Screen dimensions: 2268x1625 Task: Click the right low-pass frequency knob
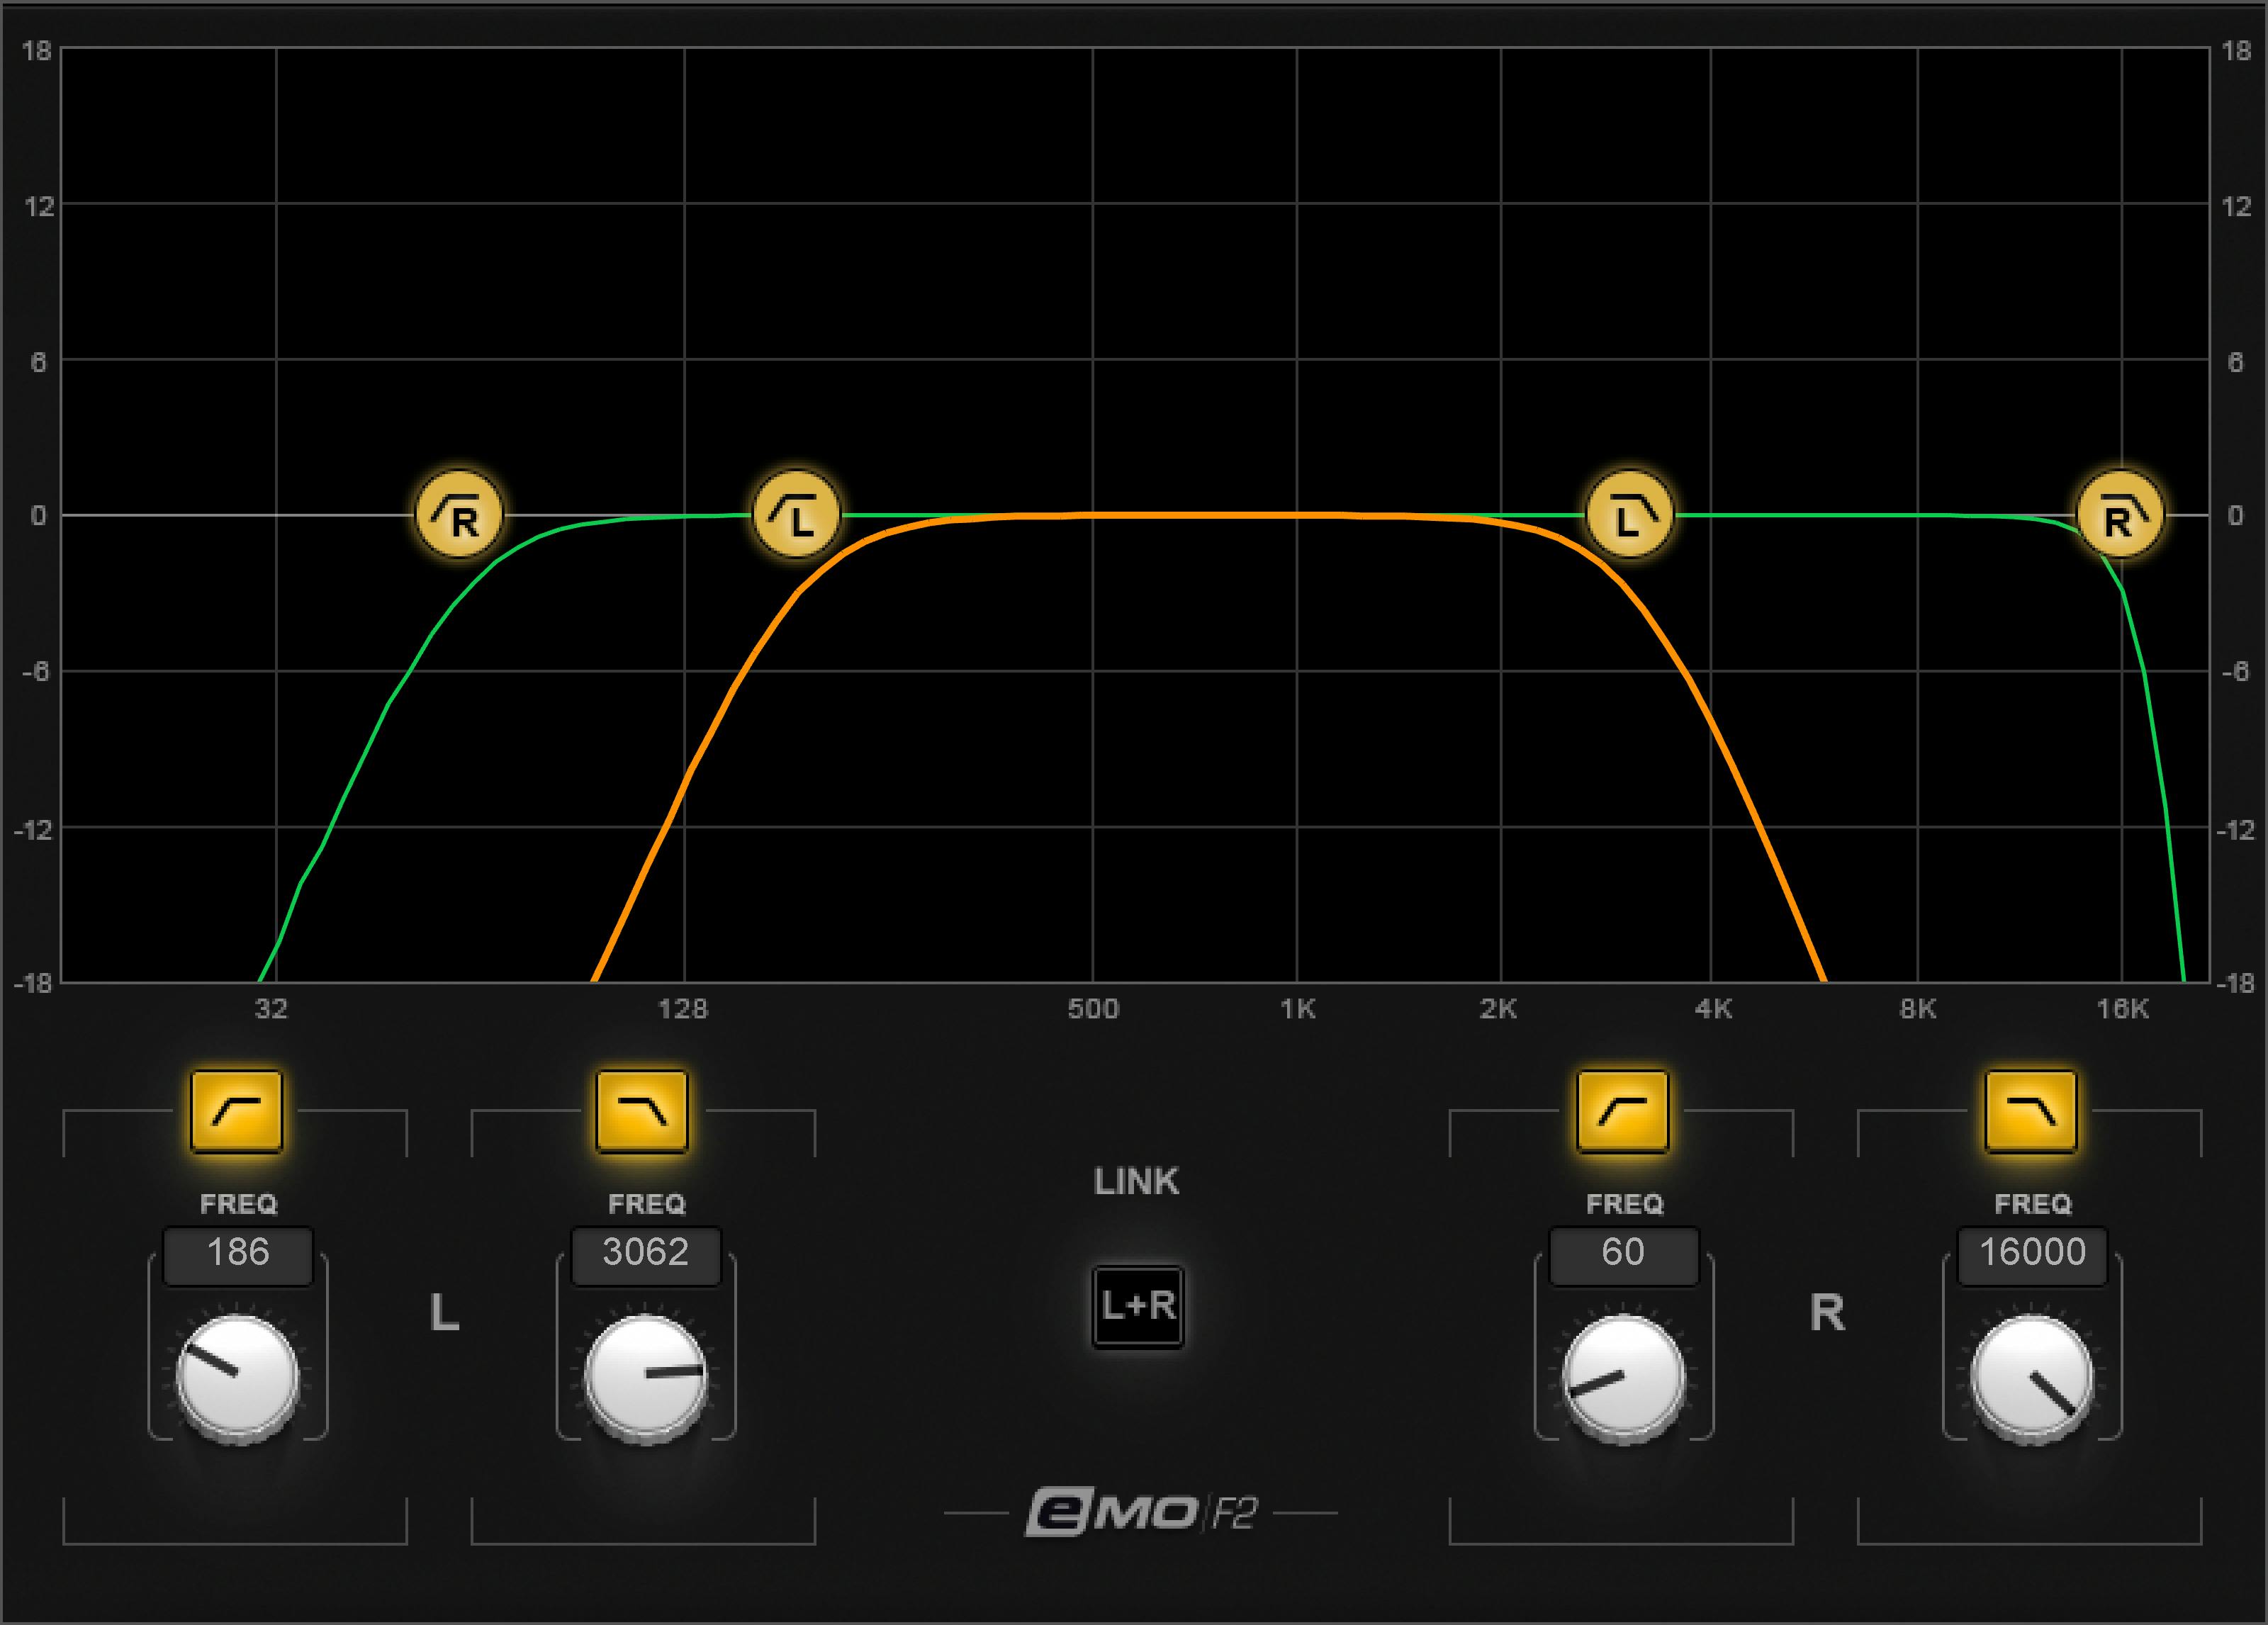[x=2032, y=1377]
